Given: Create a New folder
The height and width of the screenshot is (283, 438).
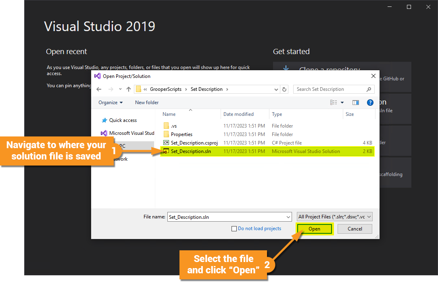Looking at the screenshot, I should 147,103.
